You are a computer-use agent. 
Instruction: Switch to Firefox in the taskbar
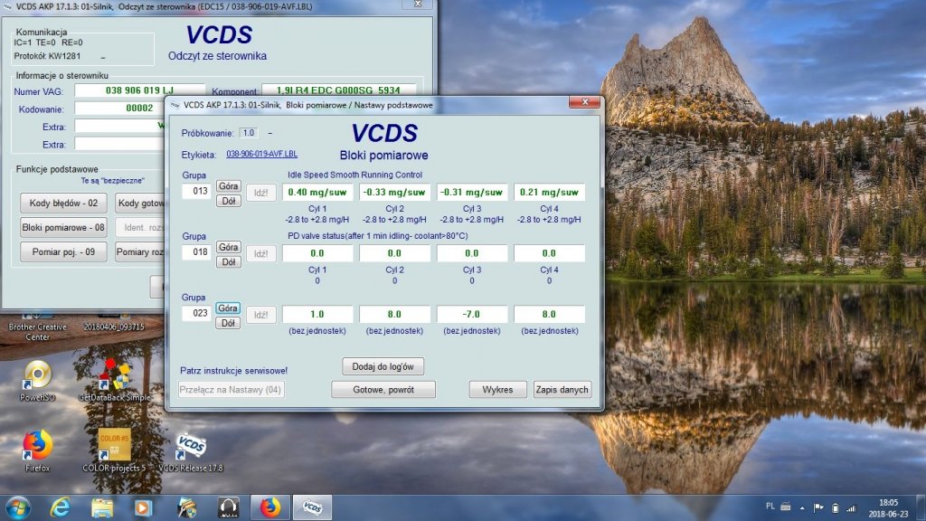click(x=269, y=507)
